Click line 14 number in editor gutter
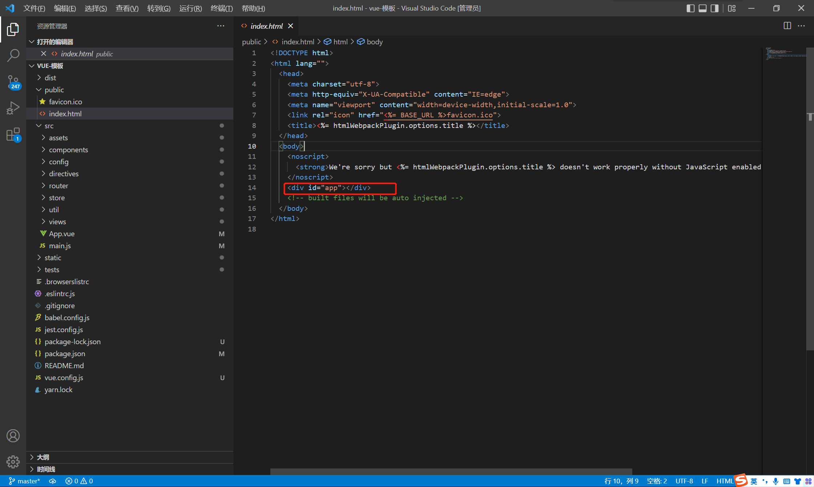 (252, 187)
